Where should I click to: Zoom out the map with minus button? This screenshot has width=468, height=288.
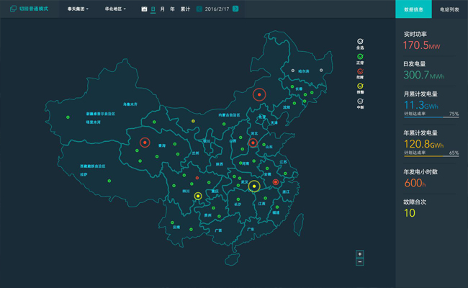pyautogui.click(x=360, y=262)
